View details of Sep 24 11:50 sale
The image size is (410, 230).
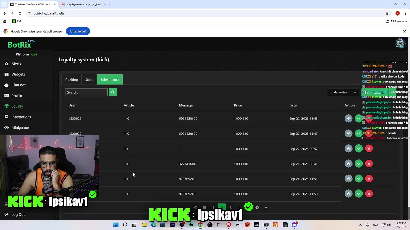point(348,194)
